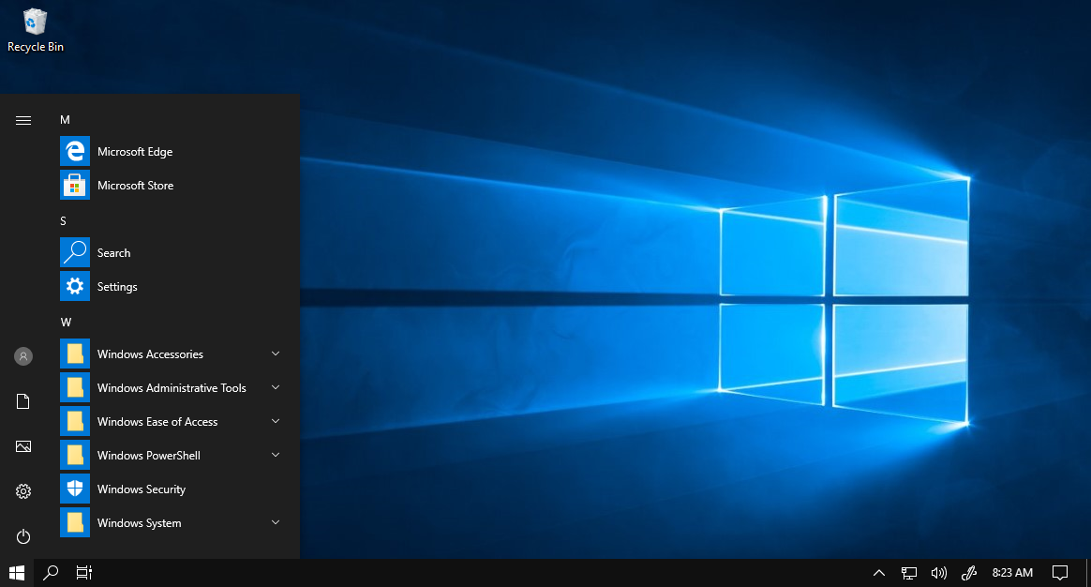Open Settings gear in Start sidebar
This screenshot has width=1091, height=587.
point(22,491)
